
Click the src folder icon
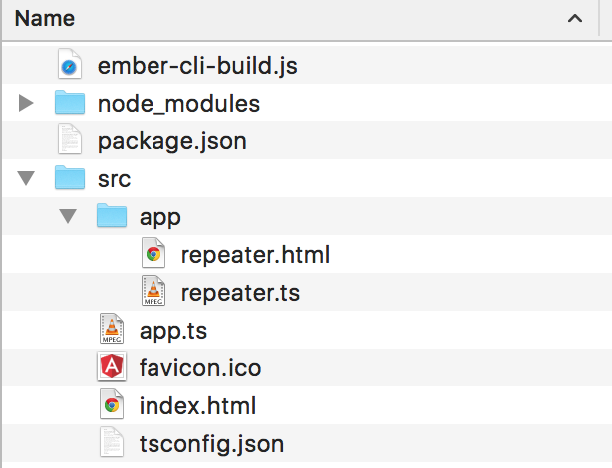tap(69, 179)
